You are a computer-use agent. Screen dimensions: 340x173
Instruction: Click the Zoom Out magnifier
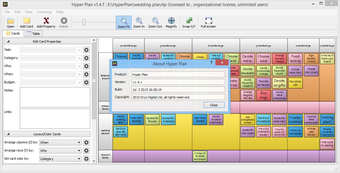click(x=155, y=22)
